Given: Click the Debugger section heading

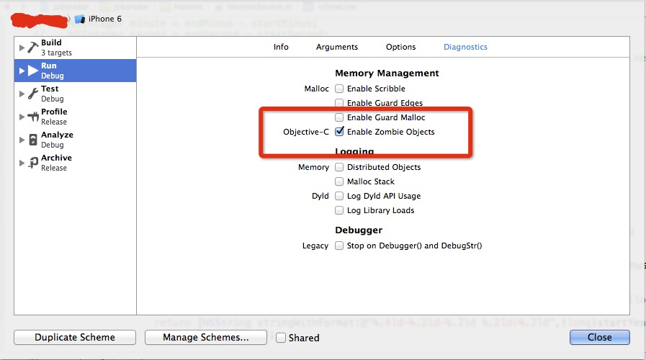Looking at the screenshot, I should [359, 230].
